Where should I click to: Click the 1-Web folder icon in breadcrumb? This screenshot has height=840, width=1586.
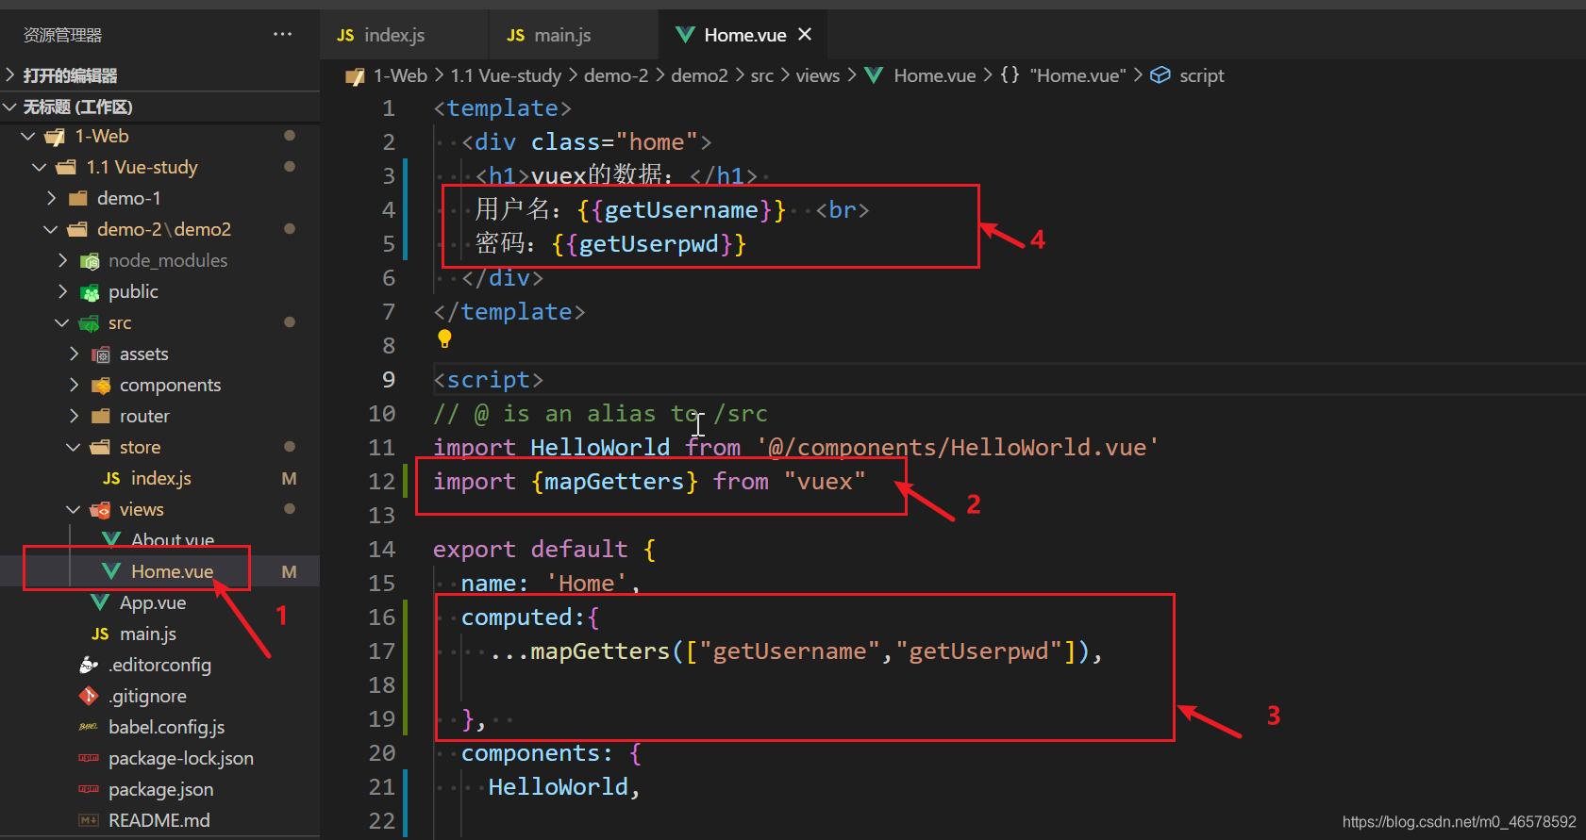[355, 75]
